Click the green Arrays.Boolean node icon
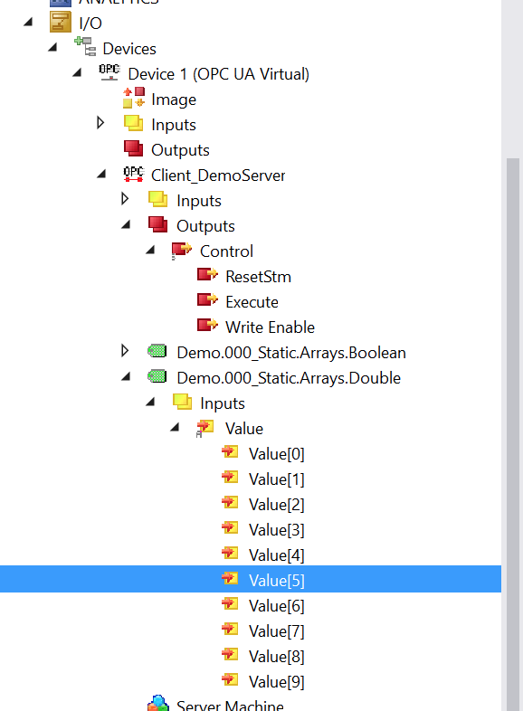This screenshot has width=523, height=711. click(157, 351)
